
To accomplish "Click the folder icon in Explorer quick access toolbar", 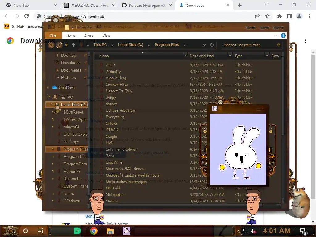I will pos(67,27).
